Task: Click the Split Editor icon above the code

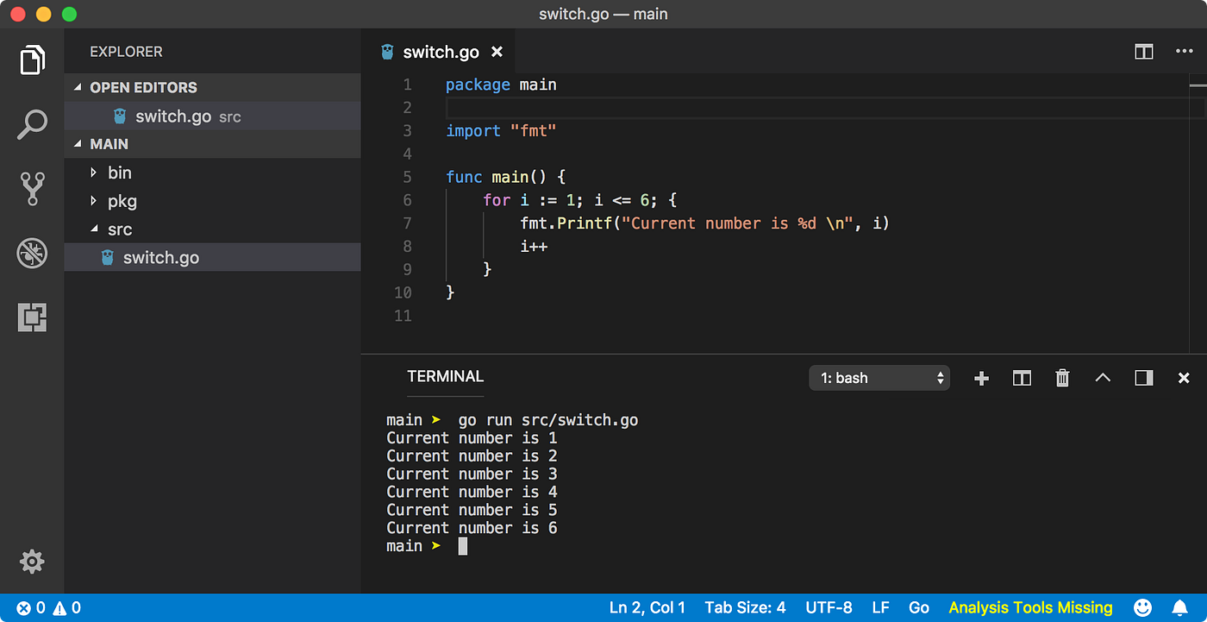Action: pos(1143,52)
